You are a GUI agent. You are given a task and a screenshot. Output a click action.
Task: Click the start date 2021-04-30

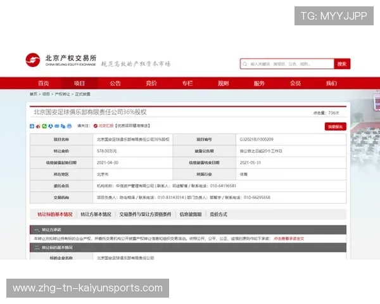108,163
